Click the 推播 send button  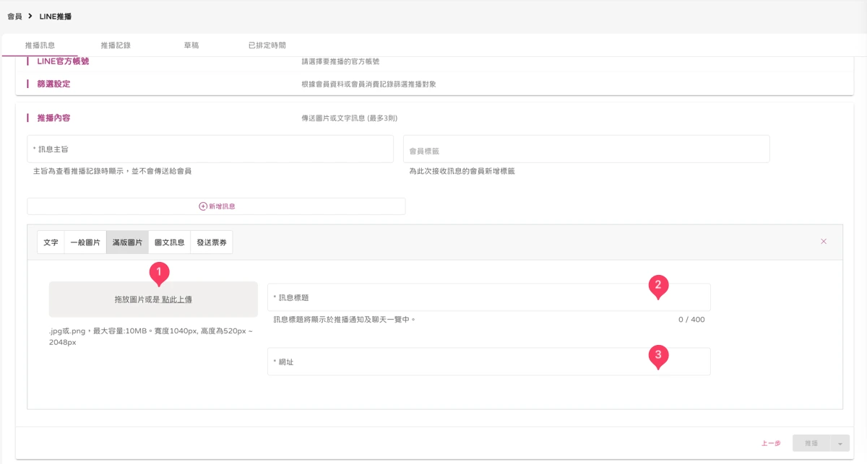tap(811, 443)
